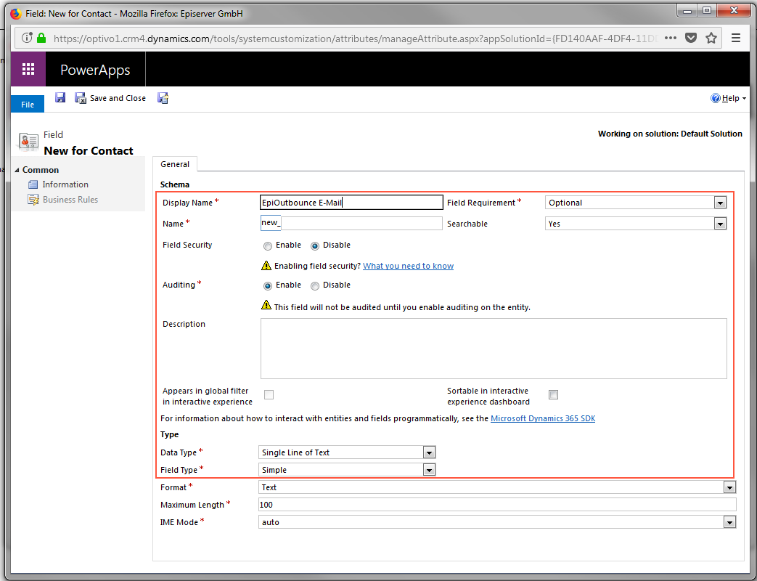Collapse the Common section
757x581 pixels.
[17, 170]
